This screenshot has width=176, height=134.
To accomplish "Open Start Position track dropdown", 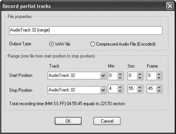I will (103, 76).
